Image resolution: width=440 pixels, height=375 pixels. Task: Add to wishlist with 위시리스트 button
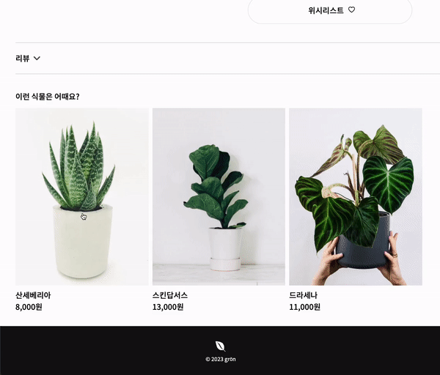330,10
